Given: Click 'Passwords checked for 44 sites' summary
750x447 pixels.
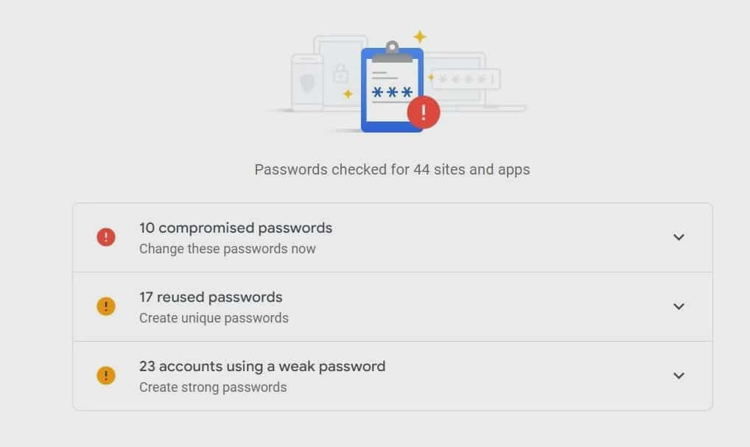Looking at the screenshot, I should [392, 169].
